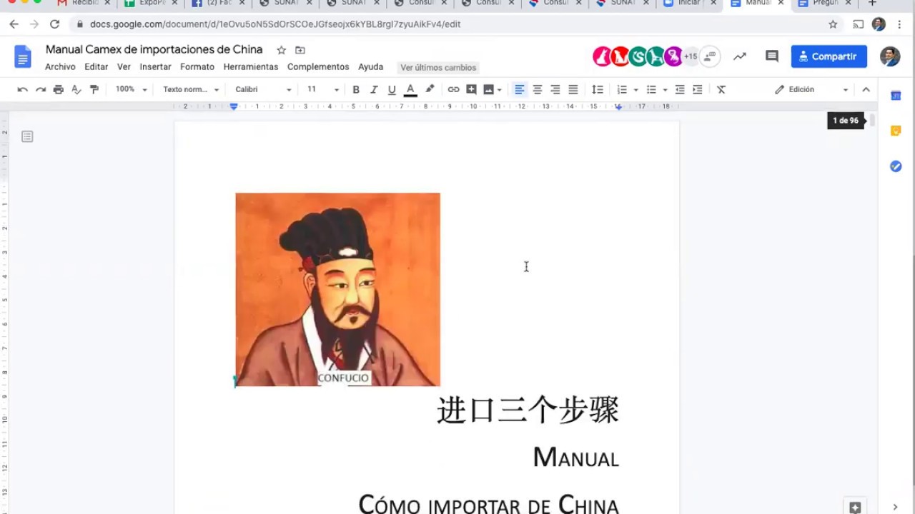Insert a link with the chain icon
The width and height of the screenshot is (915, 514).
tap(453, 89)
